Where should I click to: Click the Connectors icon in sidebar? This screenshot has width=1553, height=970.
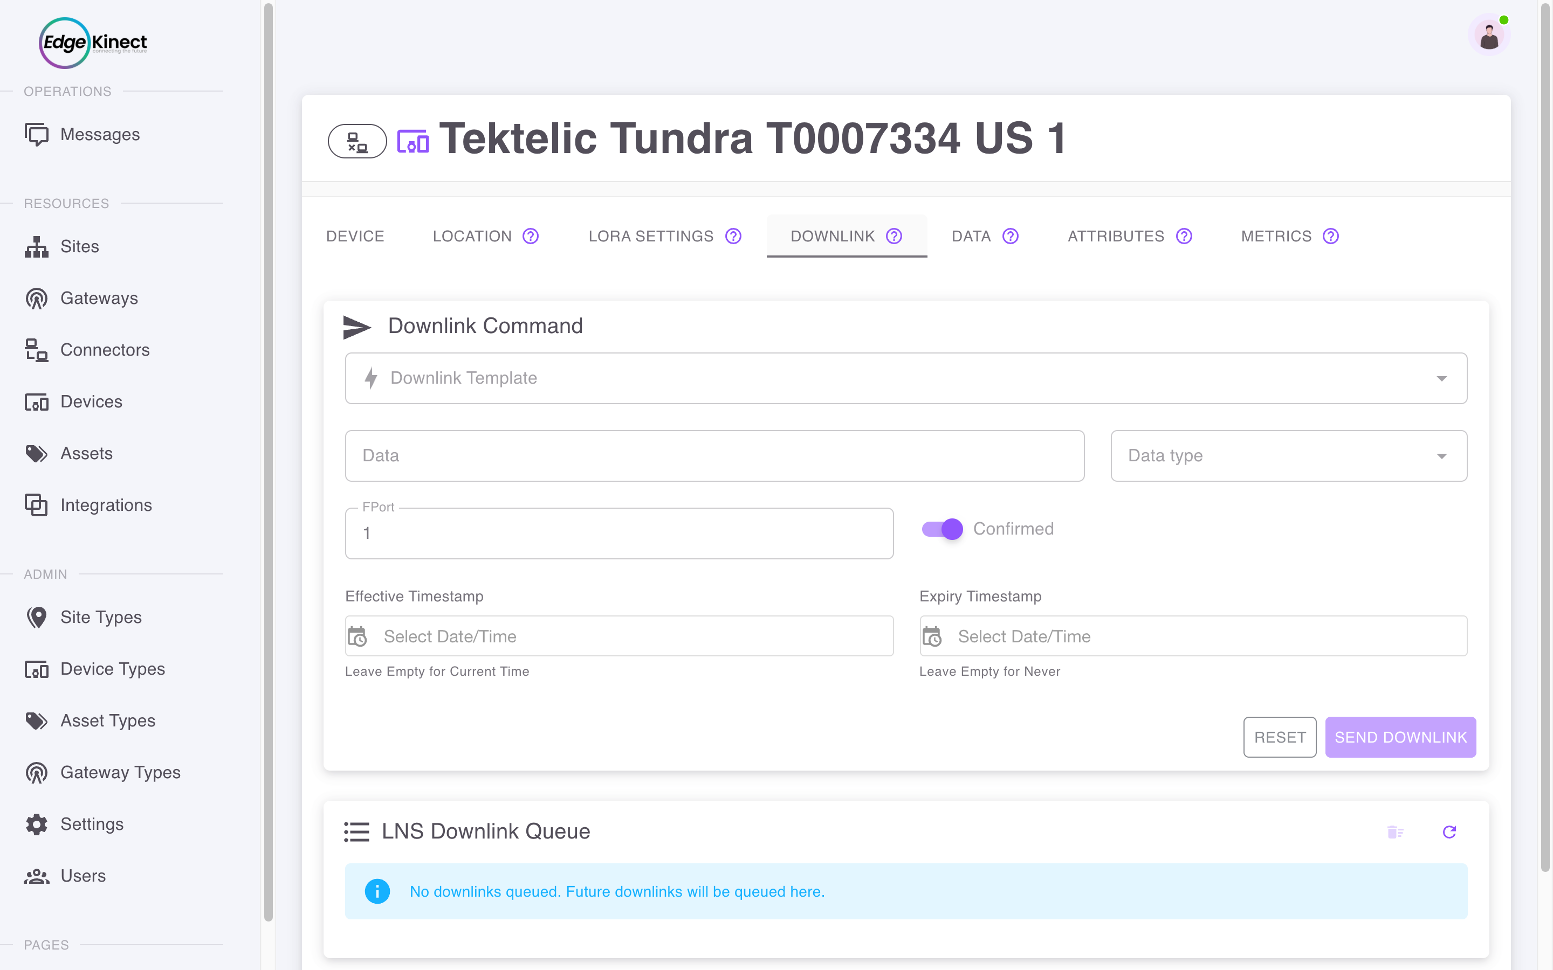coord(37,350)
